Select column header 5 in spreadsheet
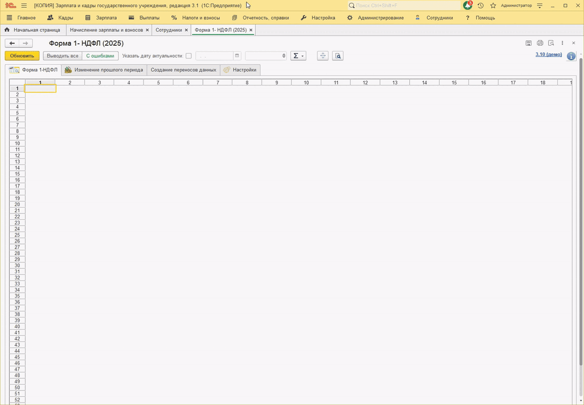Image resolution: width=584 pixels, height=405 pixels. point(158,83)
